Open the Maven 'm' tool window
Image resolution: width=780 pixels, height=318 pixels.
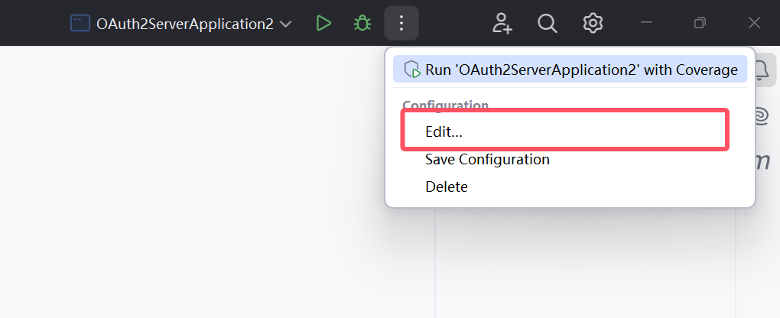(760, 161)
